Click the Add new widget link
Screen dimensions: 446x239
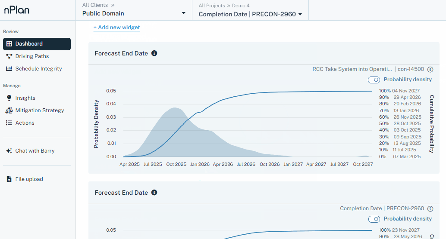click(x=116, y=28)
